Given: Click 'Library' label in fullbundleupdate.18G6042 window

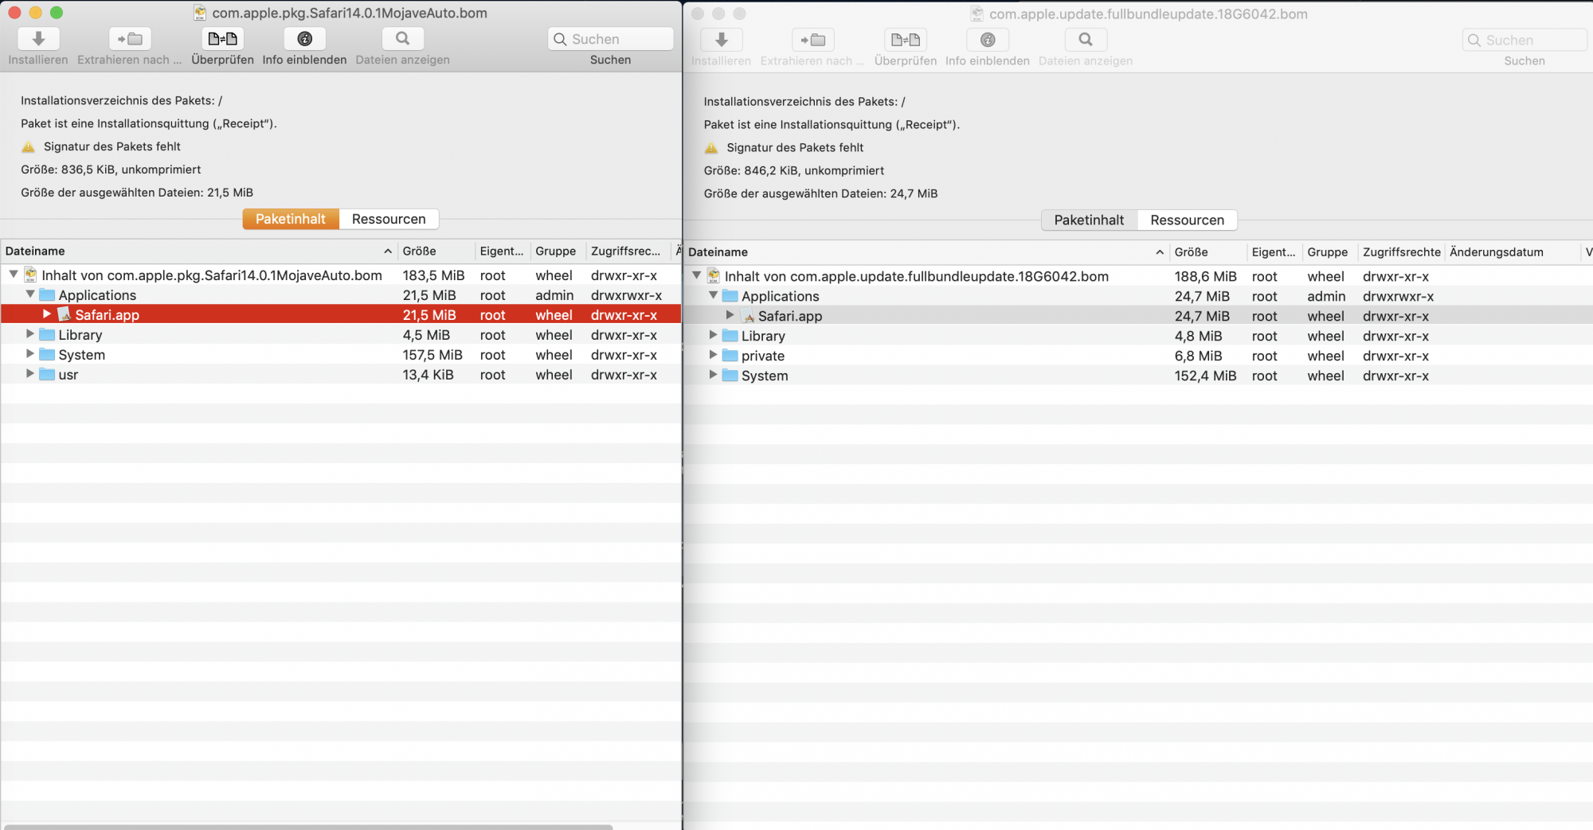Looking at the screenshot, I should (763, 336).
